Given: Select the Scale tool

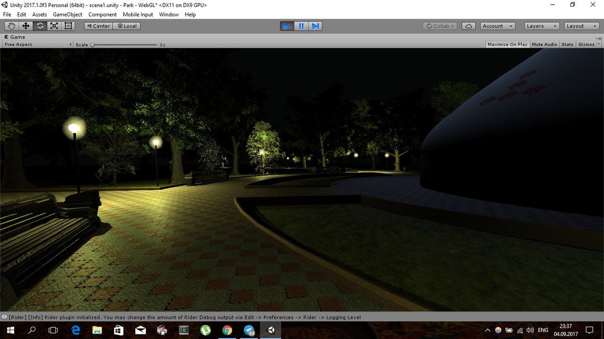Looking at the screenshot, I should [54, 26].
